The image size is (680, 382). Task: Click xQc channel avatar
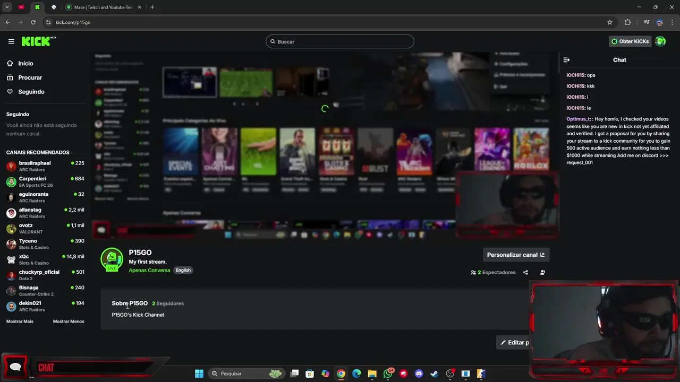(x=11, y=259)
